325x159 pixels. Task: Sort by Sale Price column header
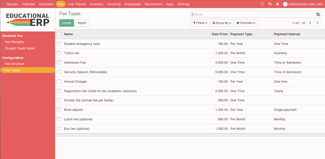point(219,34)
